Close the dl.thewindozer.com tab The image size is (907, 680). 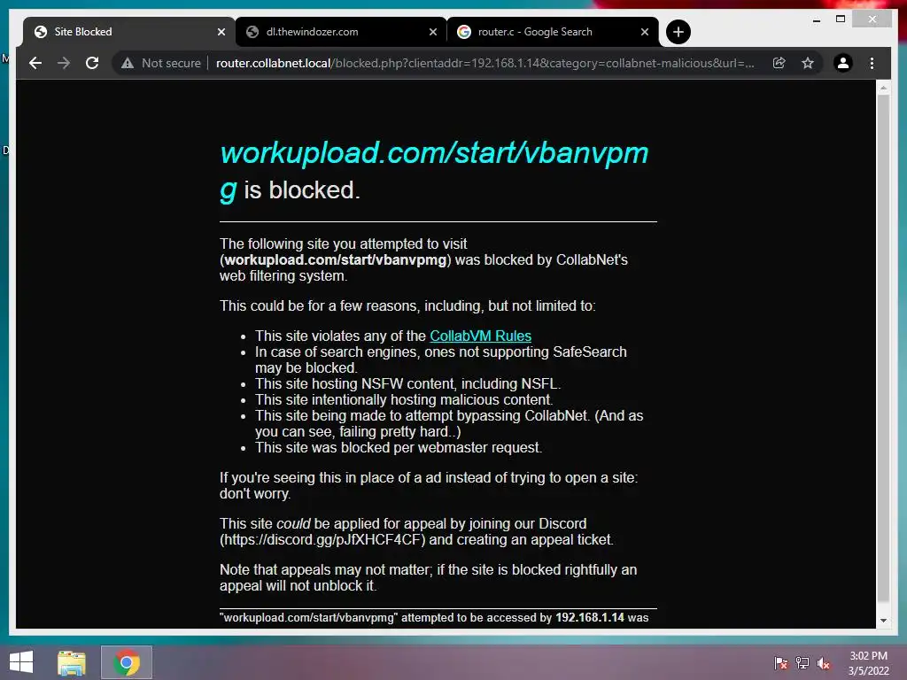tap(432, 33)
